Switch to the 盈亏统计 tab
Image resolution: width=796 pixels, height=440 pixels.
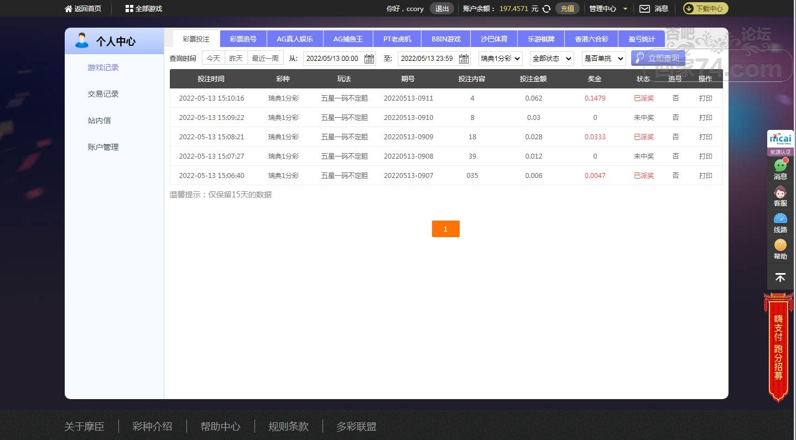coord(641,39)
